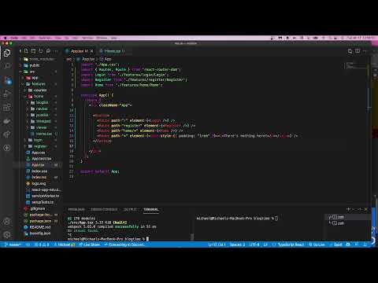The width and height of the screenshot is (378, 283).
Task: Click Go Live in status bar
Action: [x=317, y=244]
